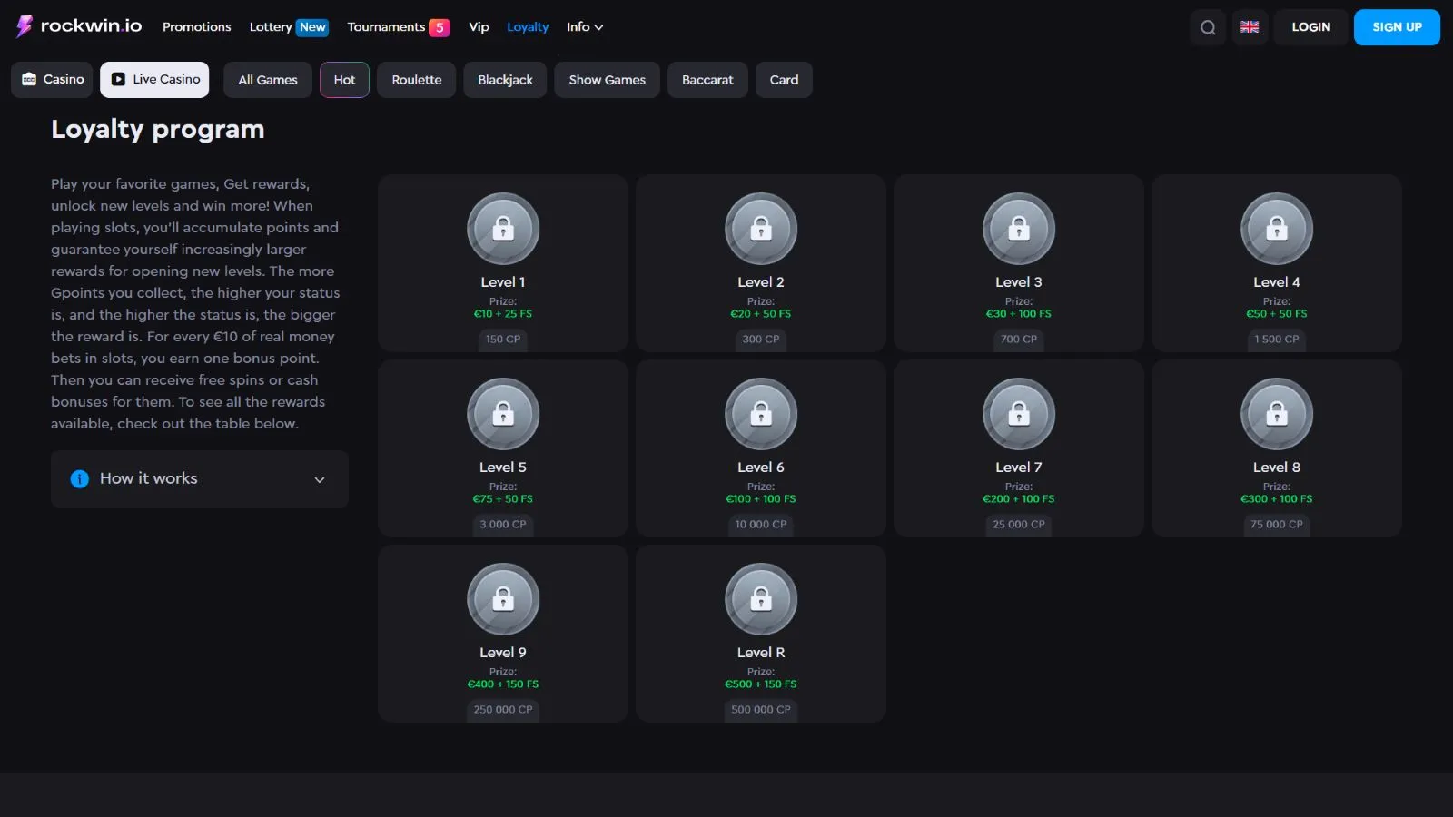
Task: Switch to the Live Casino mode
Action: (x=154, y=80)
